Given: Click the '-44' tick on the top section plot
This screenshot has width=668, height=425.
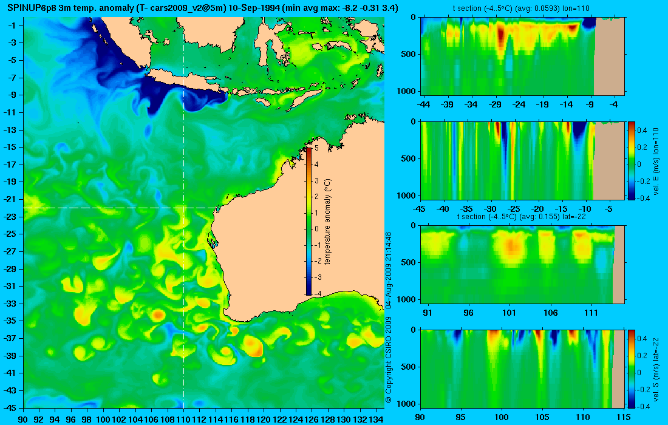Looking at the screenshot, I should (x=423, y=104).
